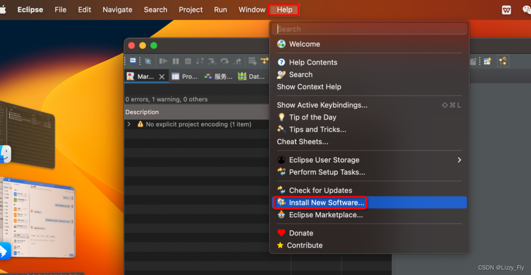Switch to the 服务... servers tab
This screenshot has width=531, height=275.
coord(218,77)
